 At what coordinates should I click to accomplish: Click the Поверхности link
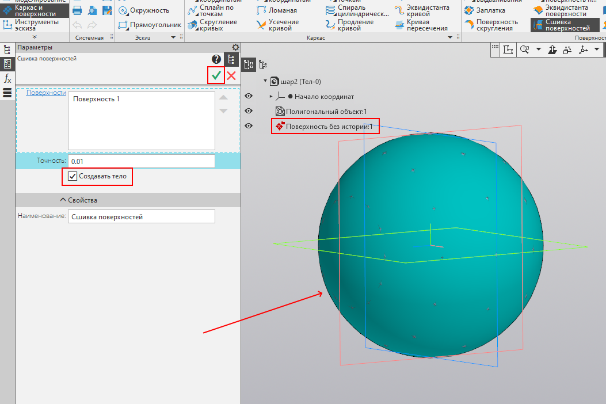46,93
